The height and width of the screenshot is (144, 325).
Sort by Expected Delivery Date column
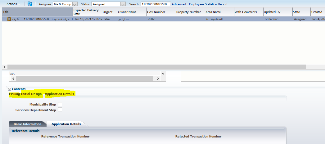(87, 12)
